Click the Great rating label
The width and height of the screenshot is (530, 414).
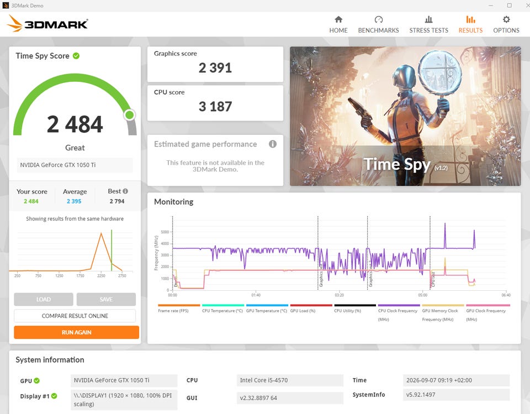[x=75, y=148]
